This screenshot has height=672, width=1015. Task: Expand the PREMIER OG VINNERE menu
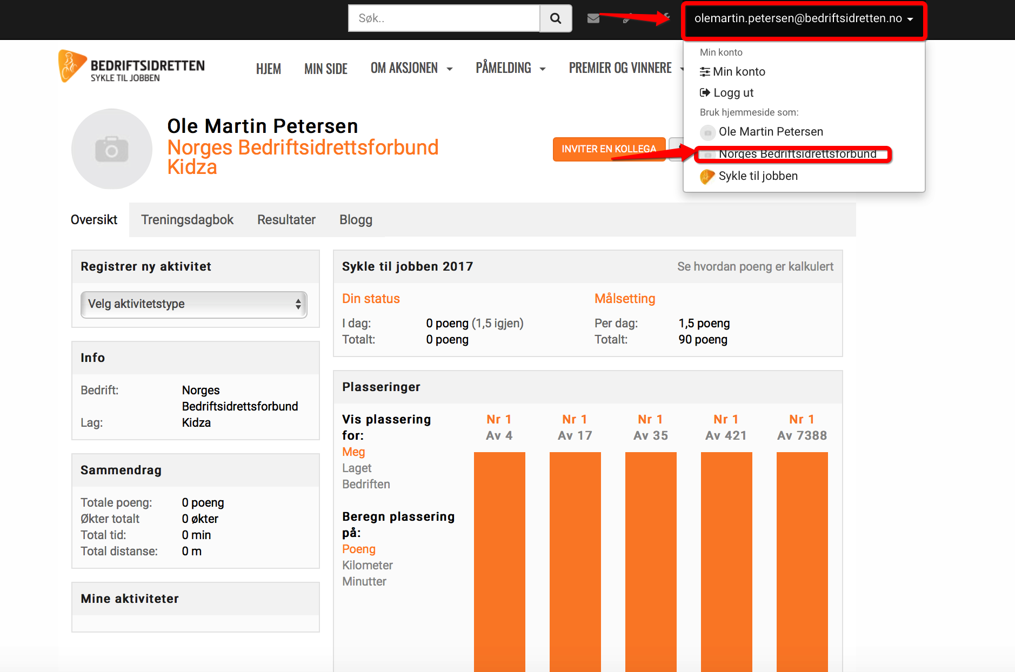pyautogui.click(x=626, y=69)
